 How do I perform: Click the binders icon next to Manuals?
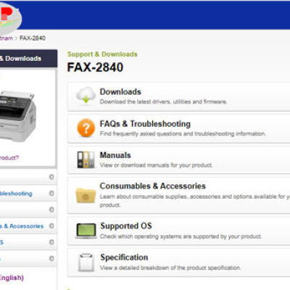coord(86,159)
